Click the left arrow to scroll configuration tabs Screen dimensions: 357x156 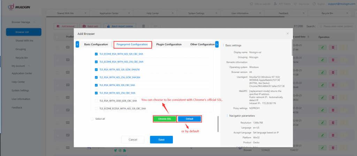click(x=77, y=44)
